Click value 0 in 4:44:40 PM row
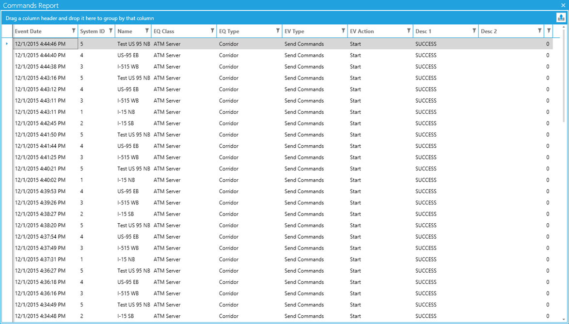The image size is (569, 324). 548,55
